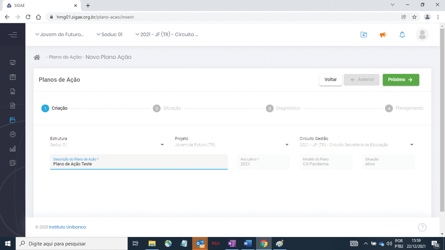This screenshot has height=250, width=445.
Task: Click the green Próximo button
Action: pyautogui.click(x=401, y=79)
